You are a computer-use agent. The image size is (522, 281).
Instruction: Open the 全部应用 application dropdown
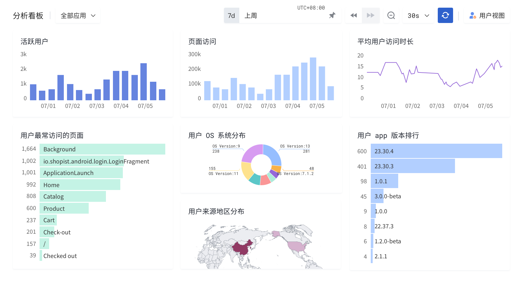click(x=78, y=16)
